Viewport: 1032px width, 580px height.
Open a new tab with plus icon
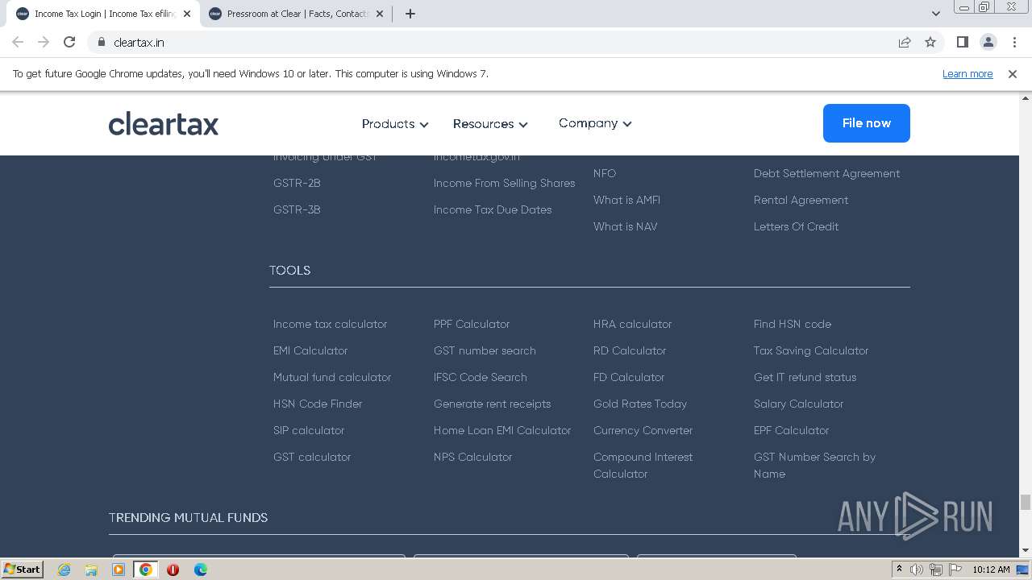coord(410,14)
